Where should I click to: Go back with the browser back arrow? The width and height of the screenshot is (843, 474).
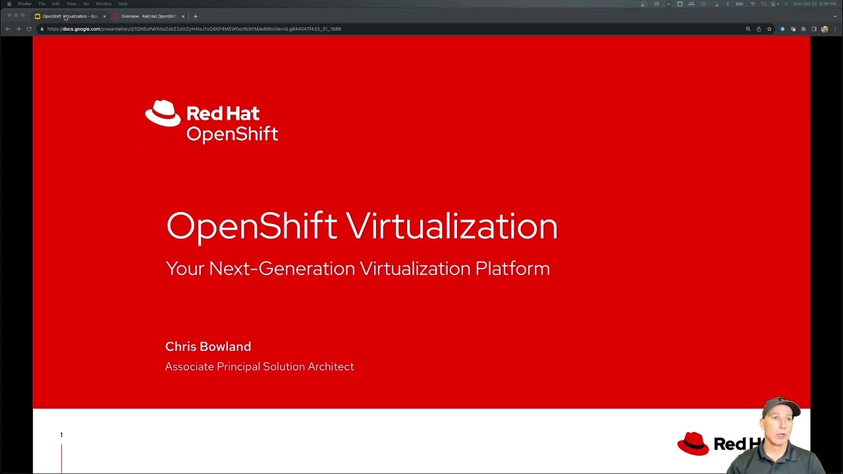pyautogui.click(x=8, y=29)
